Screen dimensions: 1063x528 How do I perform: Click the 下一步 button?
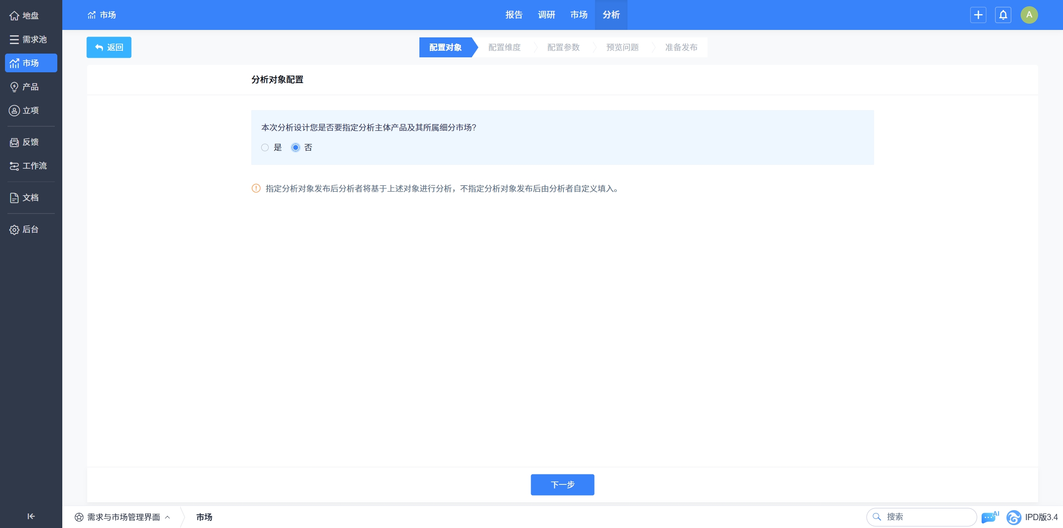[x=562, y=484]
